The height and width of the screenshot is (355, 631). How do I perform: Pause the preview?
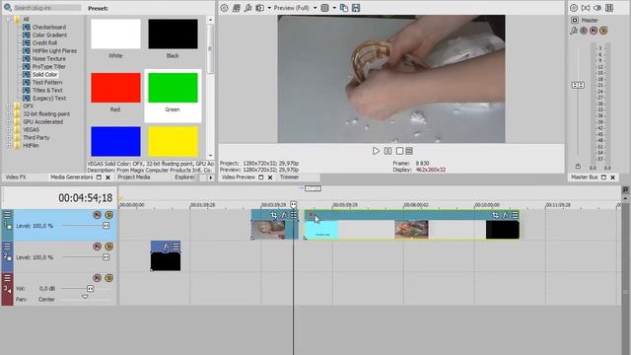(x=387, y=151)
